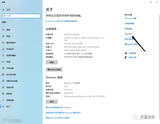Click Rename this PC (重命名这台电脑) button
This screenshot has width=160, height=124.
[54, 69]
